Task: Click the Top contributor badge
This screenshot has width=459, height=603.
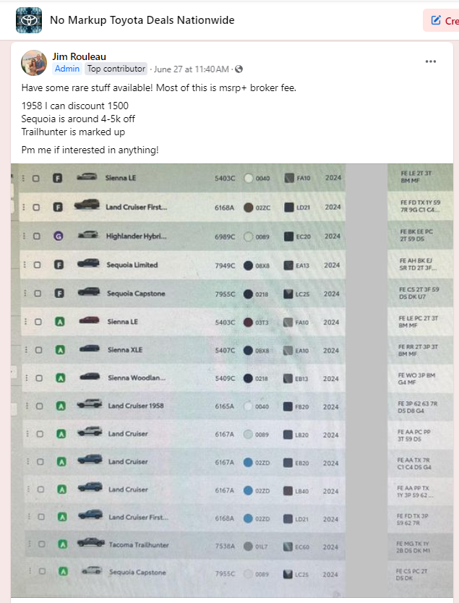Action: [x=116, y=69]
